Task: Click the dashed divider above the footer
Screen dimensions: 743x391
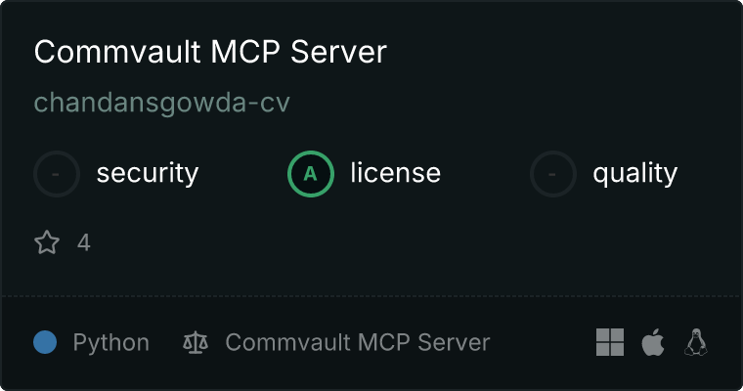Action: pos(371,296)
